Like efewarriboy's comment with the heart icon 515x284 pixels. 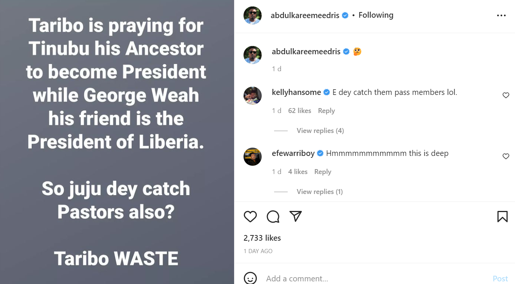[506, 156]
